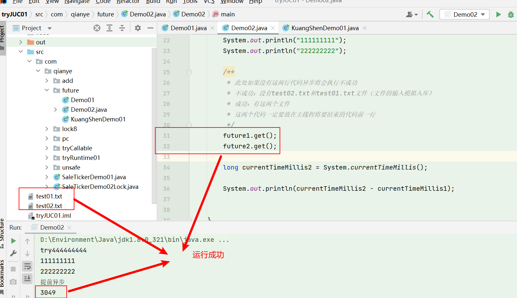
Task: Click Select Opened File crosshair icon
Action: point(97,28)
